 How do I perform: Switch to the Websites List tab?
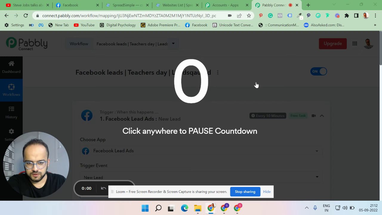(x=177, y=5)
